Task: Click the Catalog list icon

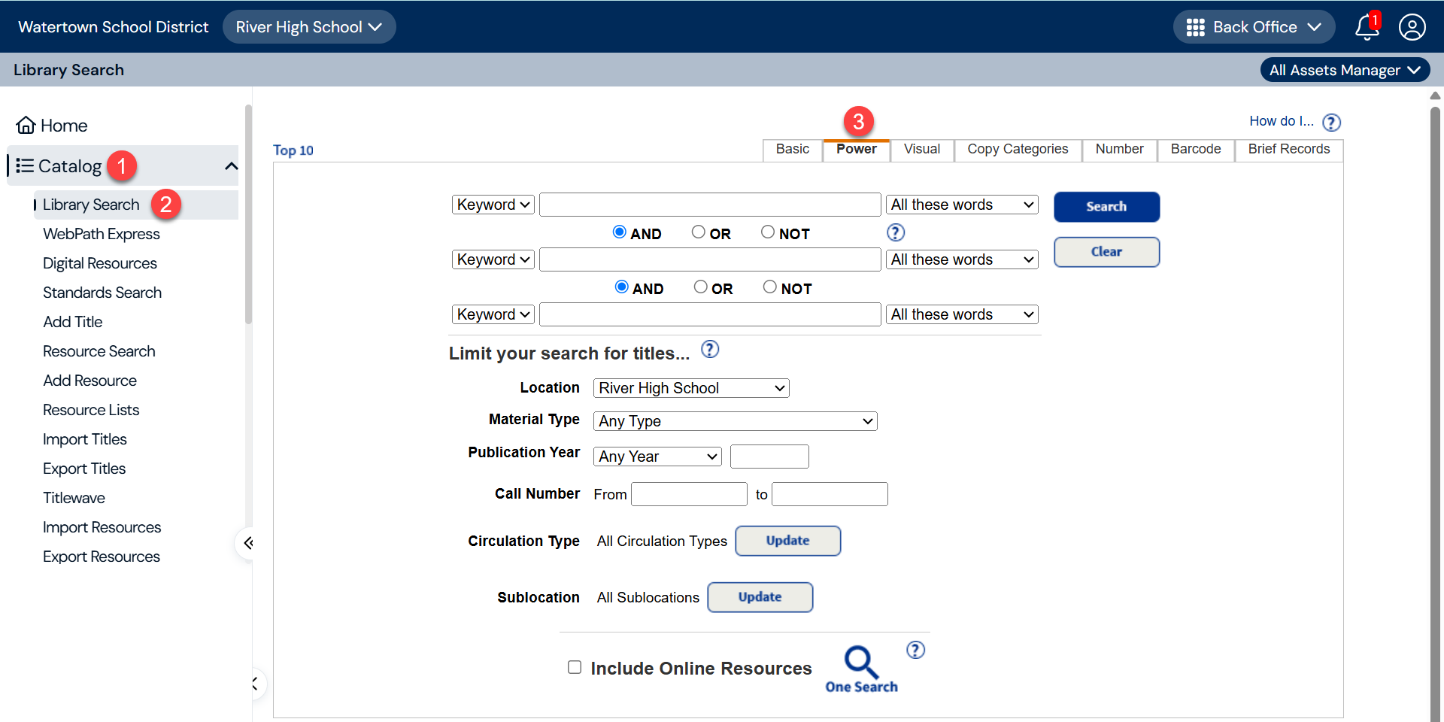Action: 25,166
